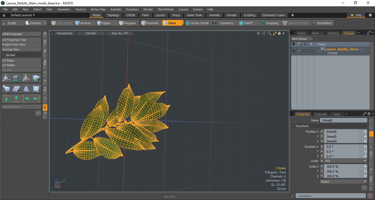Open the Reset dropdown
The width and height of the screenshot is (375, 200).
click(x=343, y=182)
